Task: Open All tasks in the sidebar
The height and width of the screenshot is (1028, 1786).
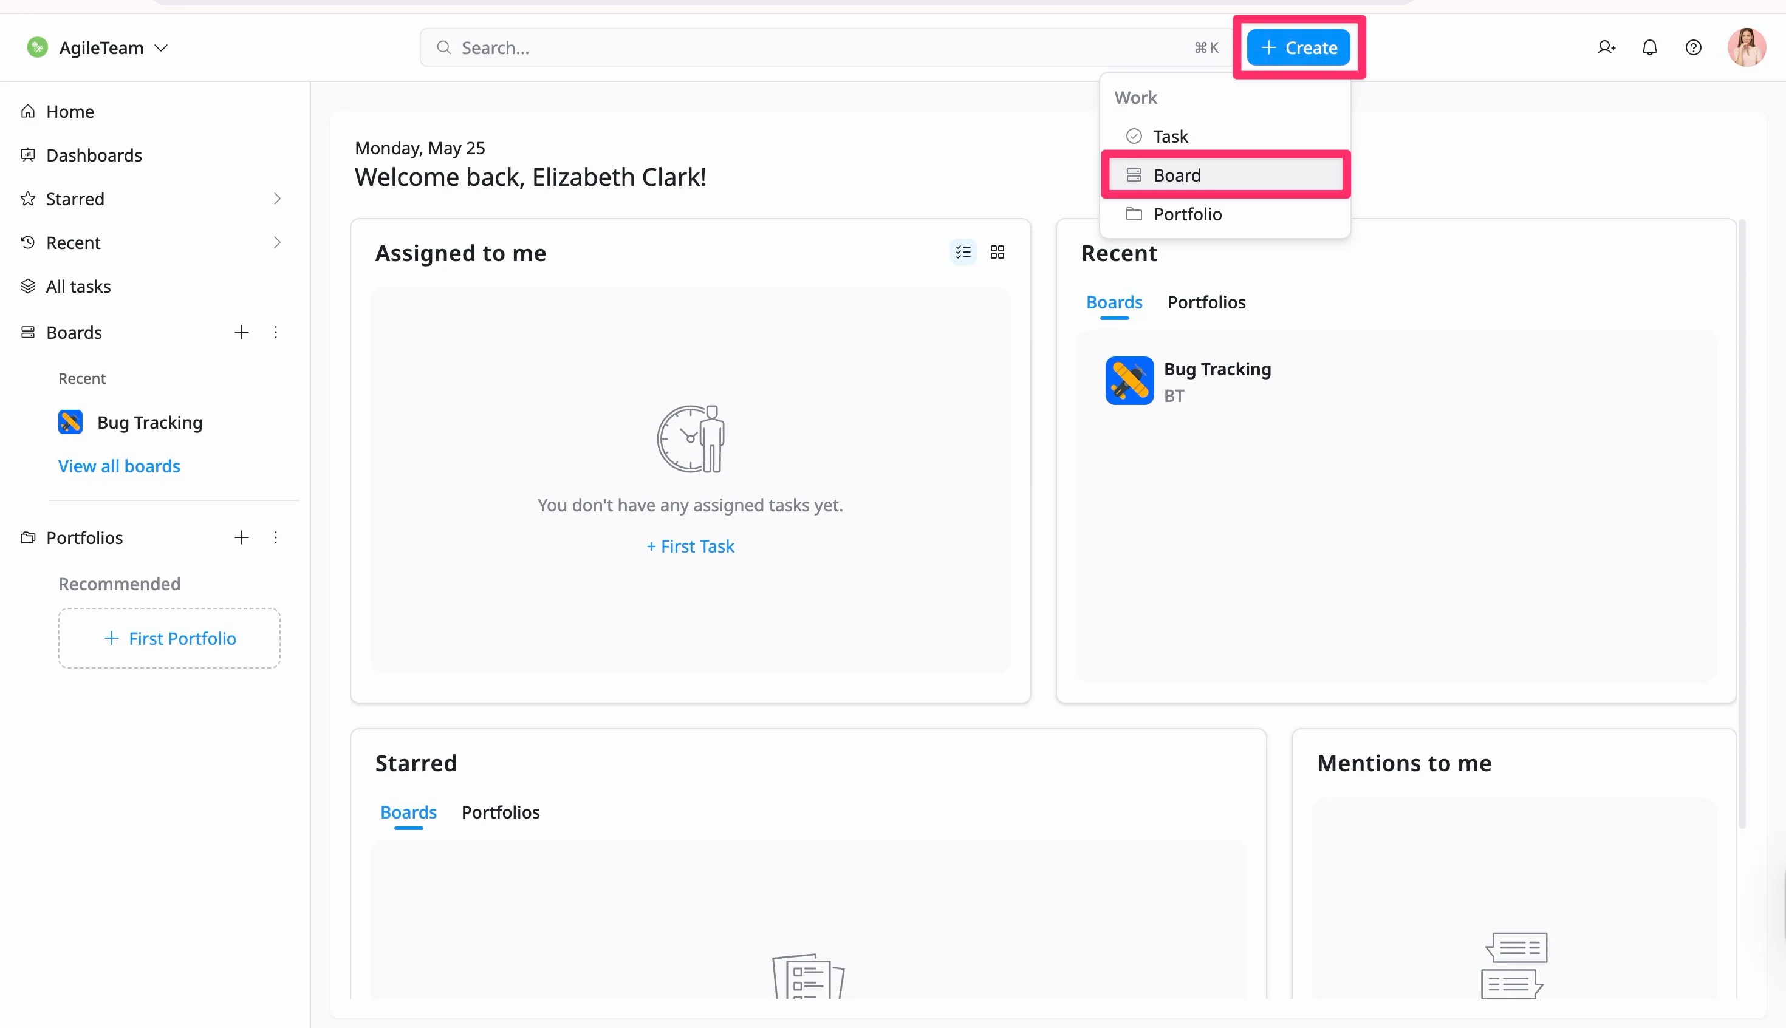Action: tap(78, 287)
